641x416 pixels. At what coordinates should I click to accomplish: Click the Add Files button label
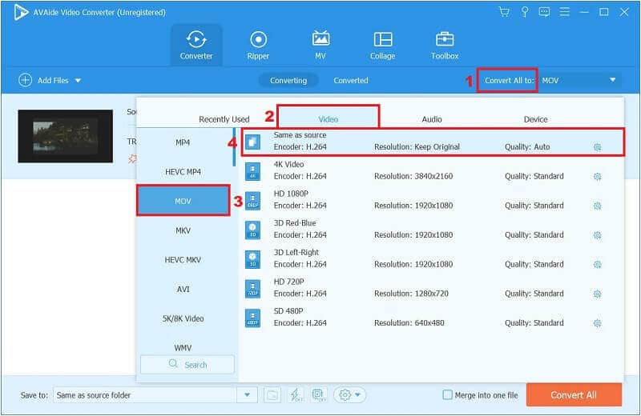click(x=53, y=81)
